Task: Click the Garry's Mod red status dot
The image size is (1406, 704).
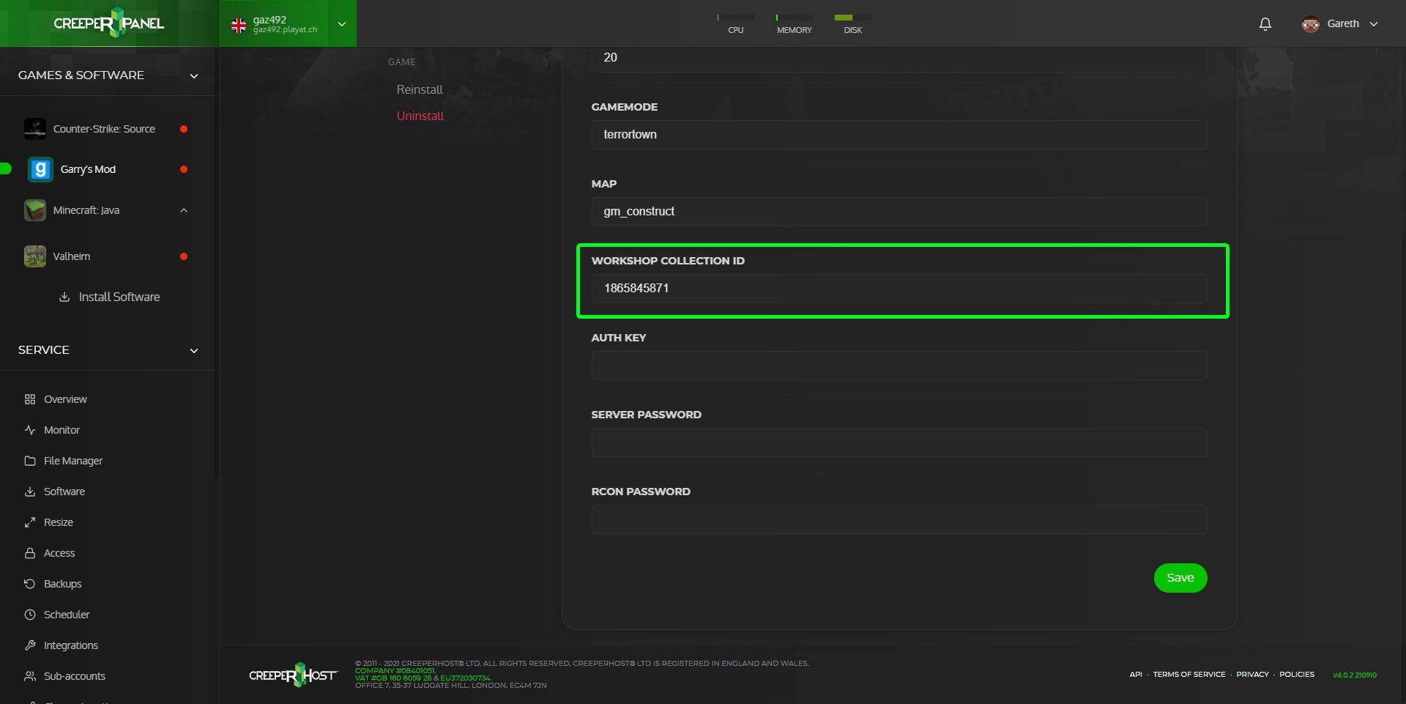Action: click(x=184, y=169)
